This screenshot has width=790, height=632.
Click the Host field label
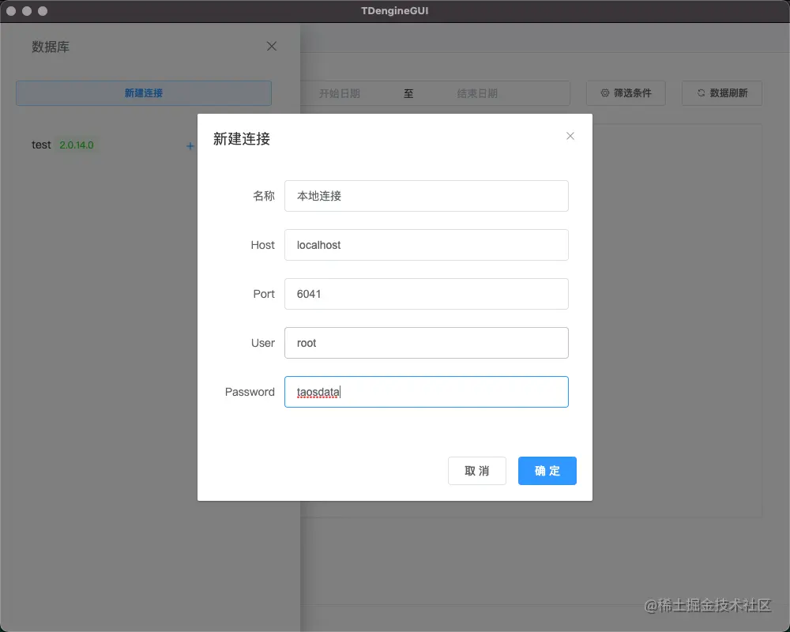click(262, 245)
